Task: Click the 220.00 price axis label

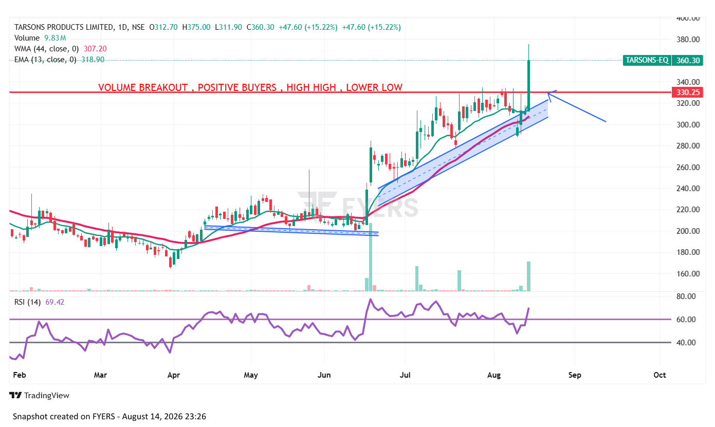Action: click(x=688, y=210)
